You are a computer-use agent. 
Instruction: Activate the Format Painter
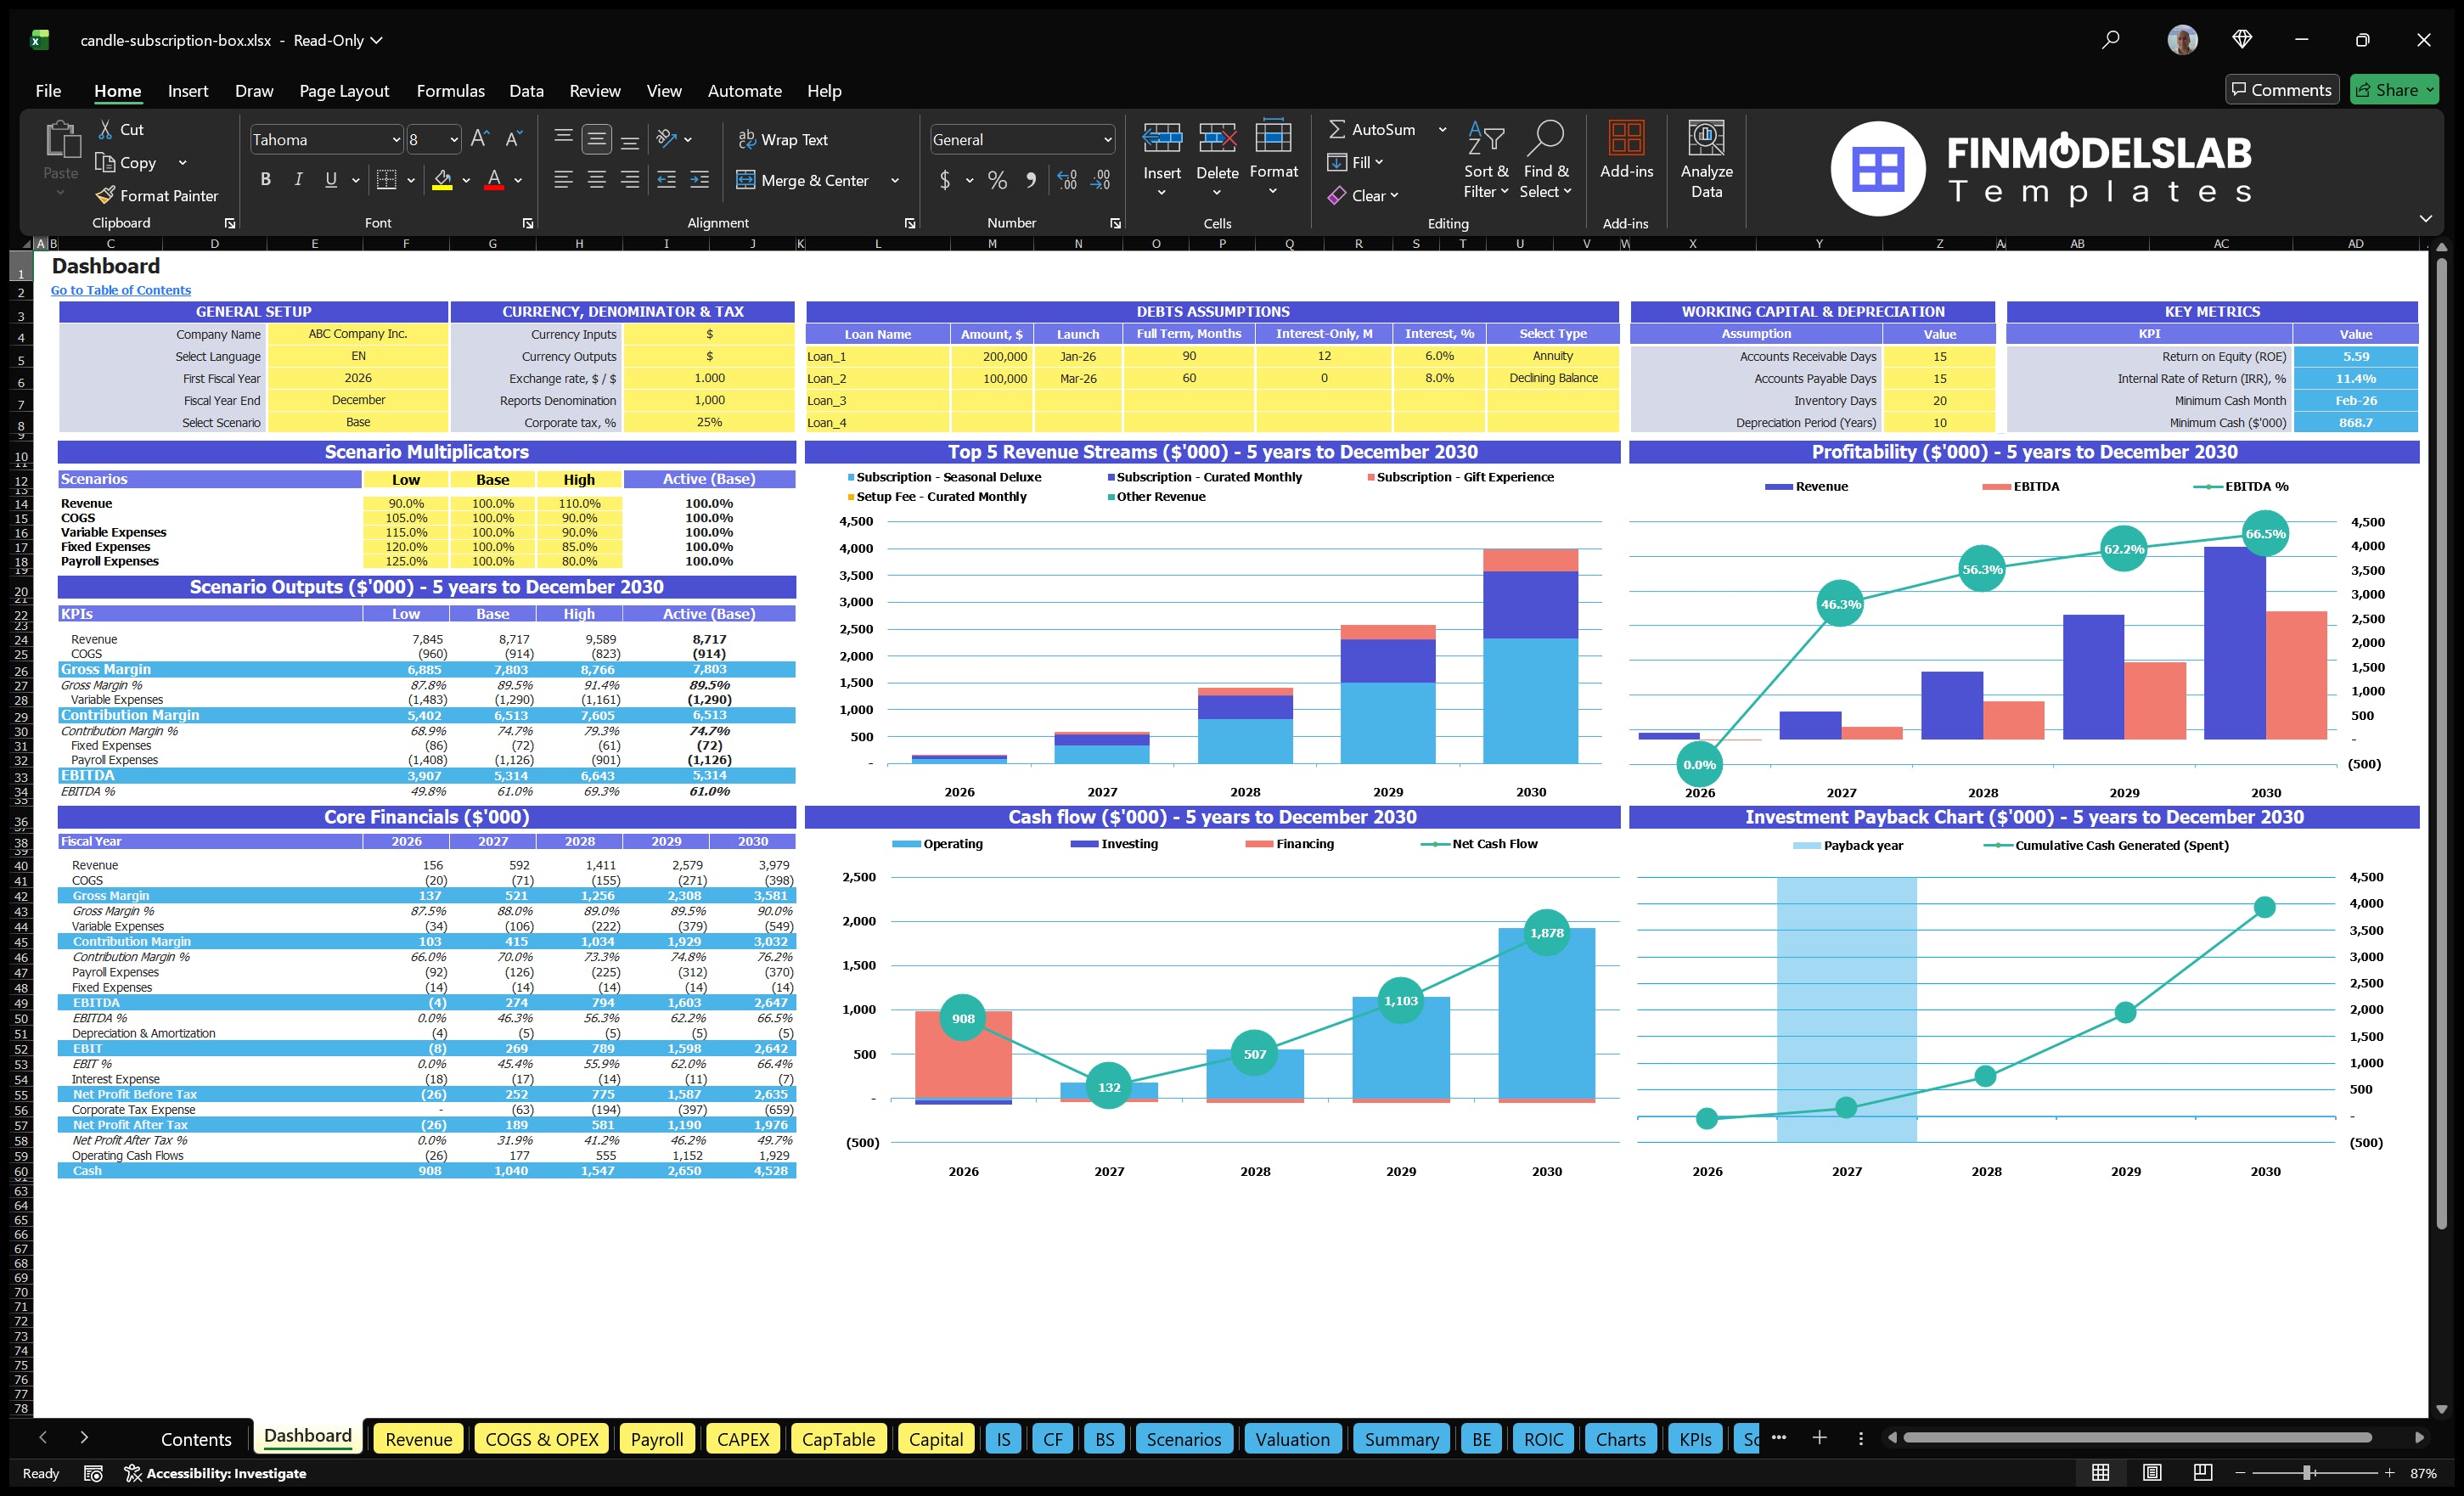point(157,195)
